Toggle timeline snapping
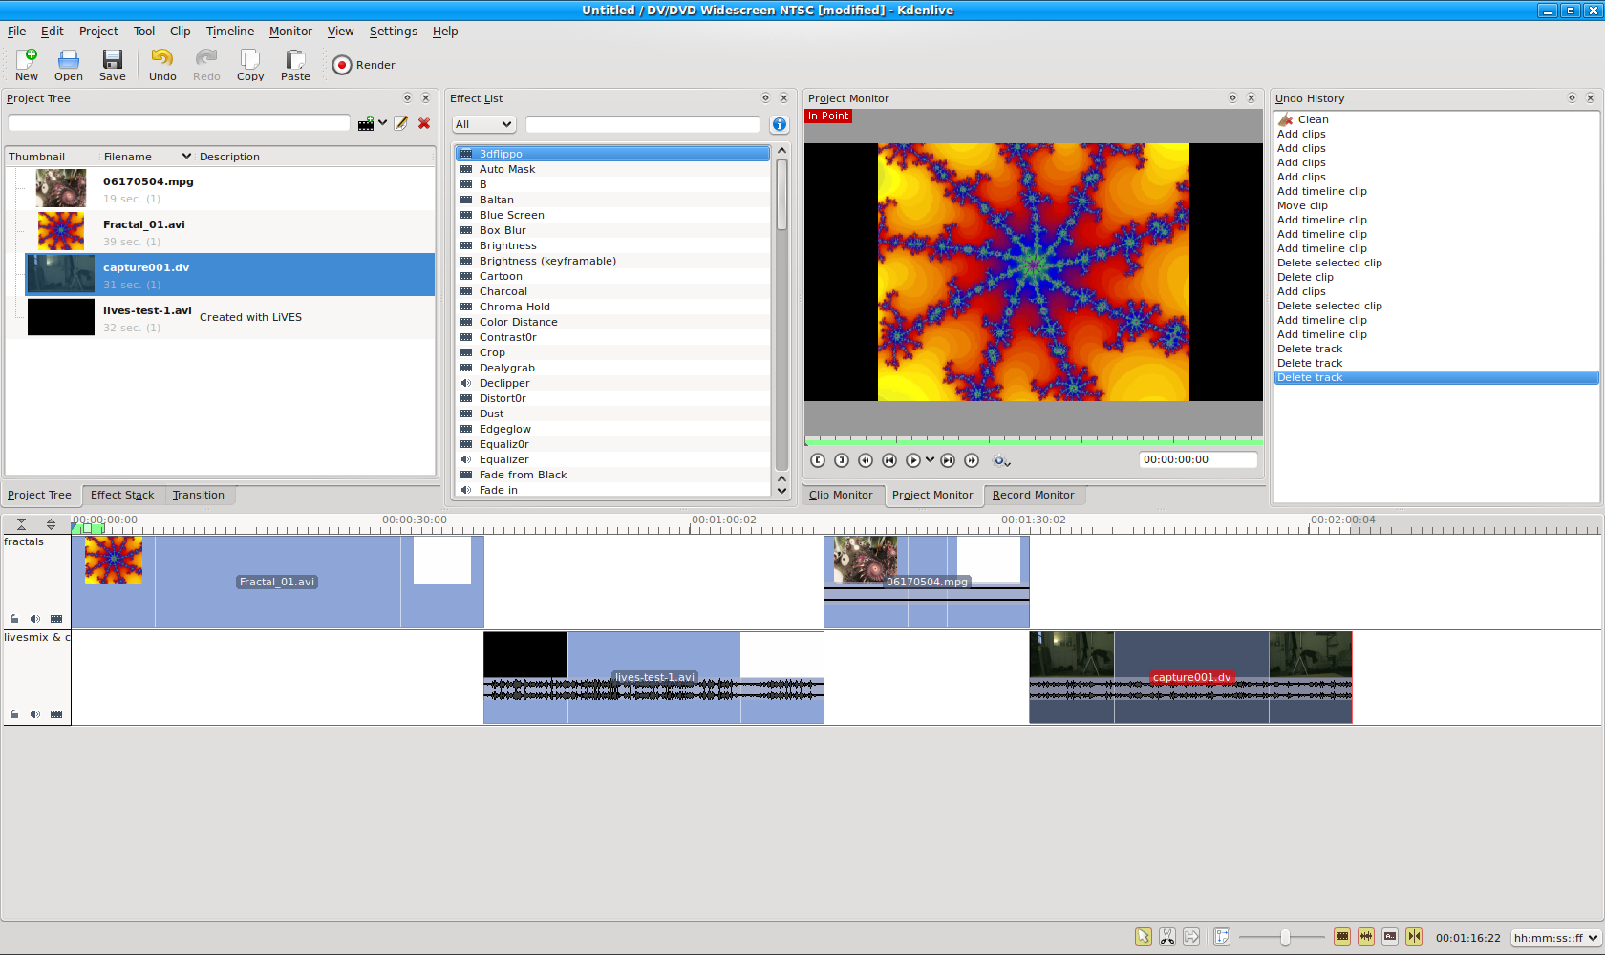 (1414, 937)
